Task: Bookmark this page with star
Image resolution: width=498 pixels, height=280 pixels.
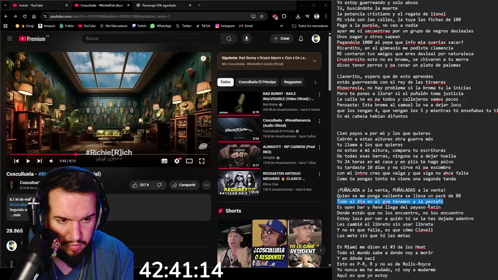Action: click(262, 16)
